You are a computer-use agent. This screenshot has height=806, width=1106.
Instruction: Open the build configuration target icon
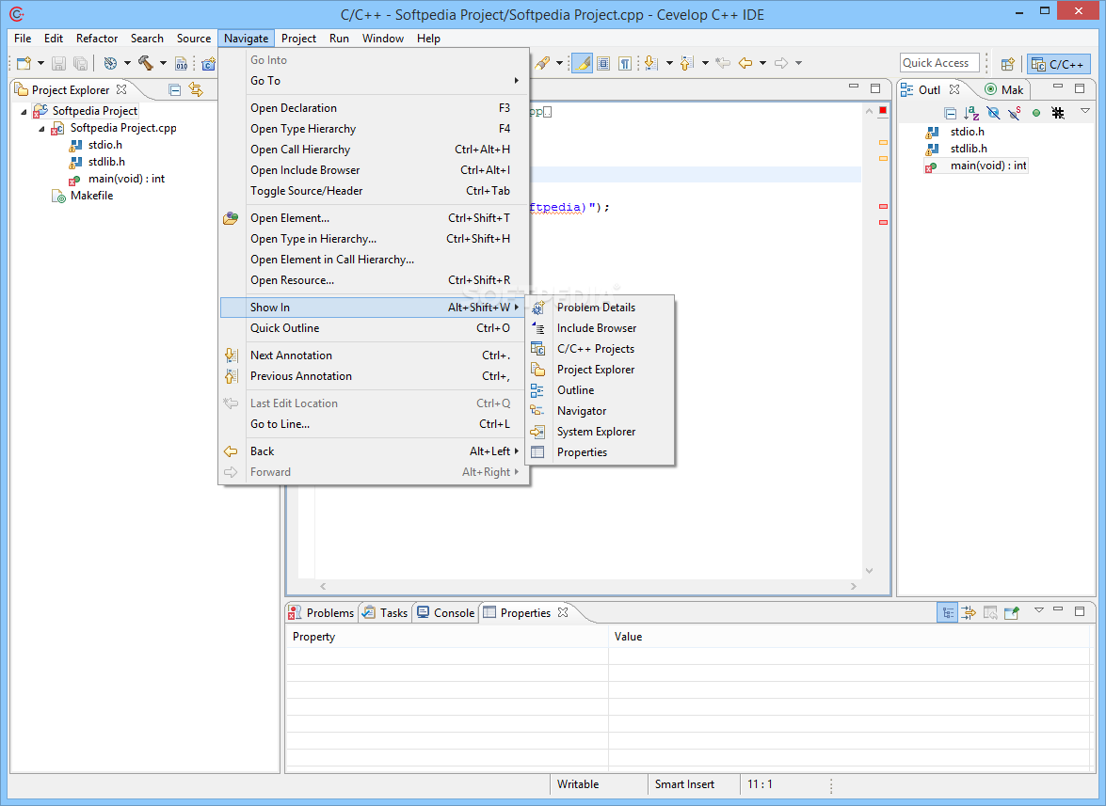click(110, 63)
